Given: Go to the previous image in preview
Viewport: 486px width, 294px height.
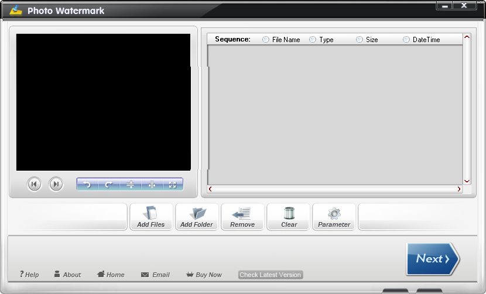Looking at the screenshot, I should click(34, 185).
